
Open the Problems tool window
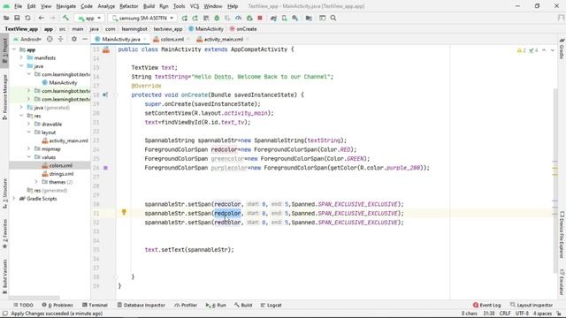click(57, 305)
